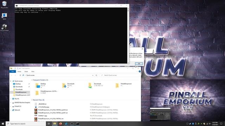Image resolution: width=225 pixels, height=126 pixels.
Task: Click OK in the error dialog
Action: coord(139,64)
